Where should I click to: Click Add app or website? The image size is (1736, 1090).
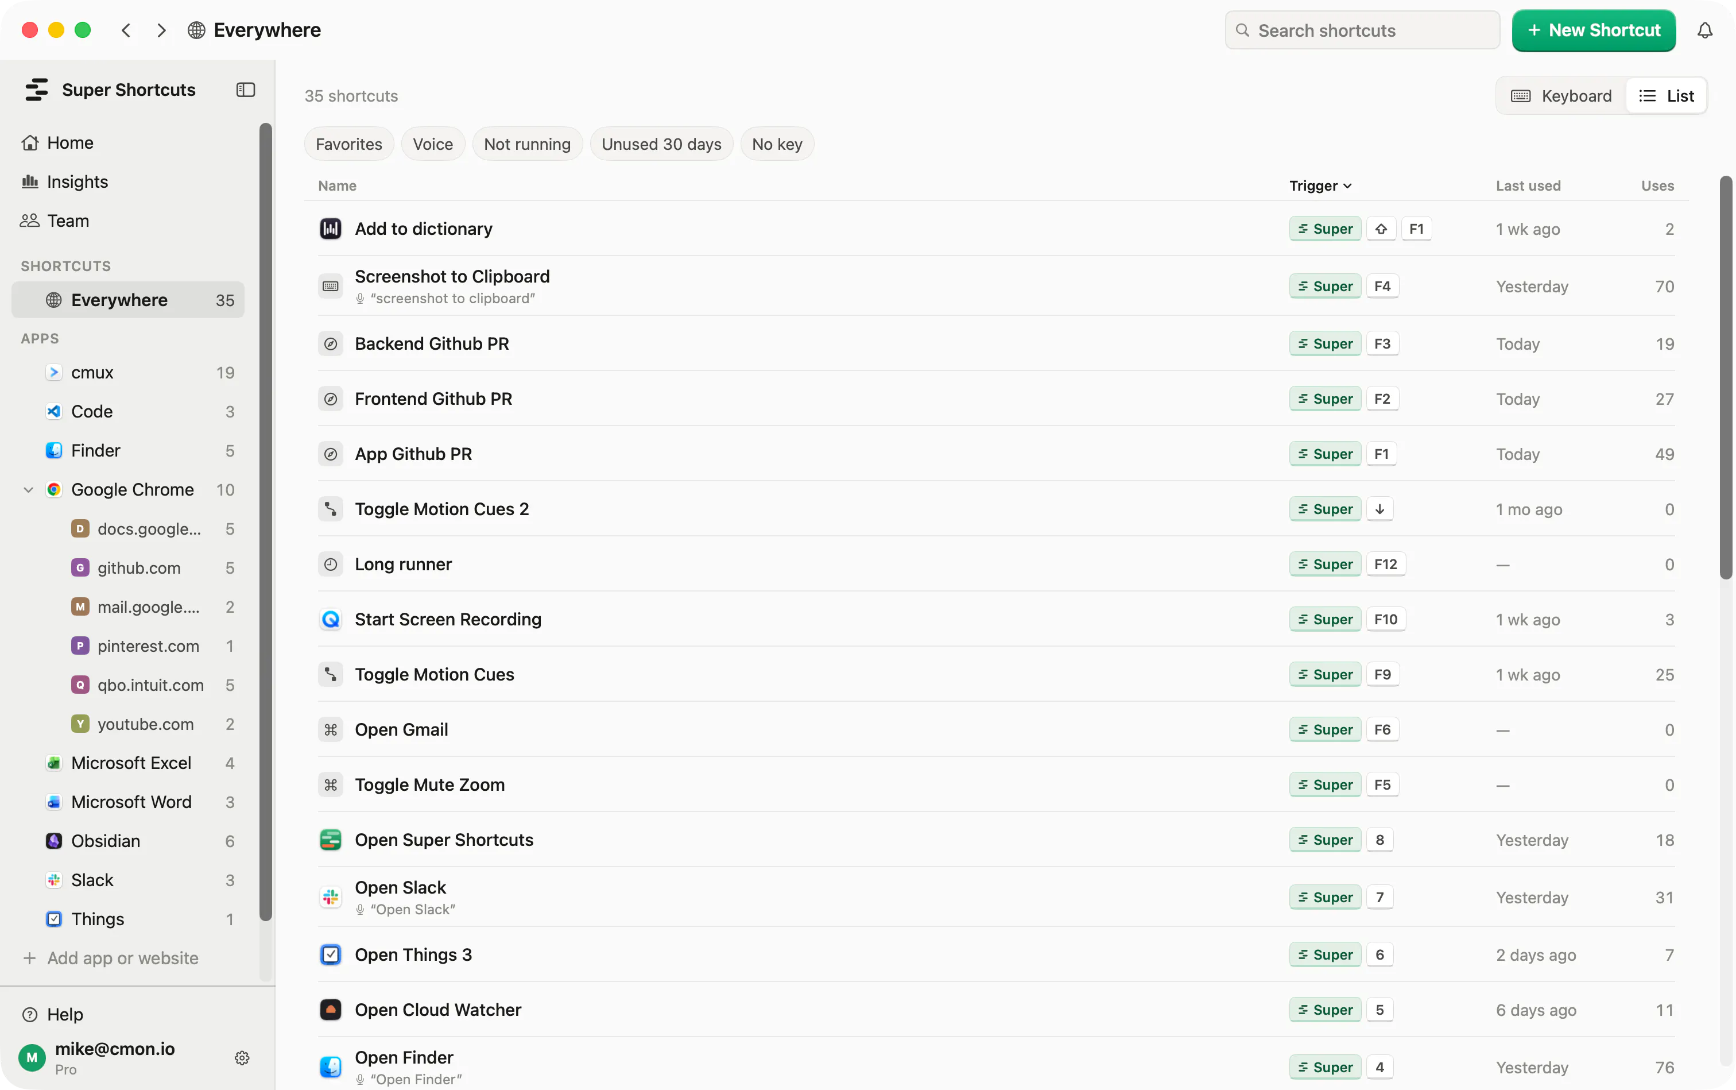point(110,958)
